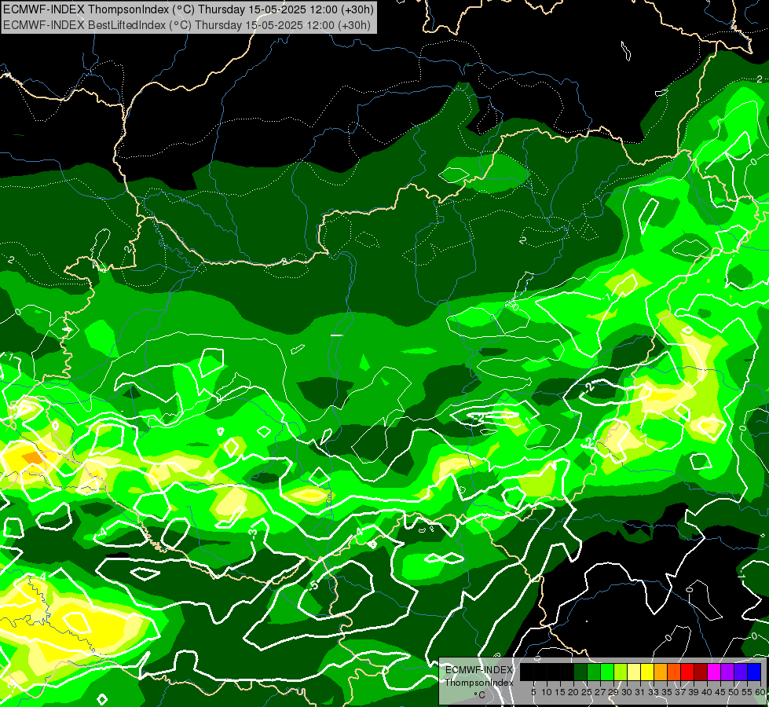Click the legend tick value 25
The height and width of the screenshot is (707, 769).
pos(587,692)
